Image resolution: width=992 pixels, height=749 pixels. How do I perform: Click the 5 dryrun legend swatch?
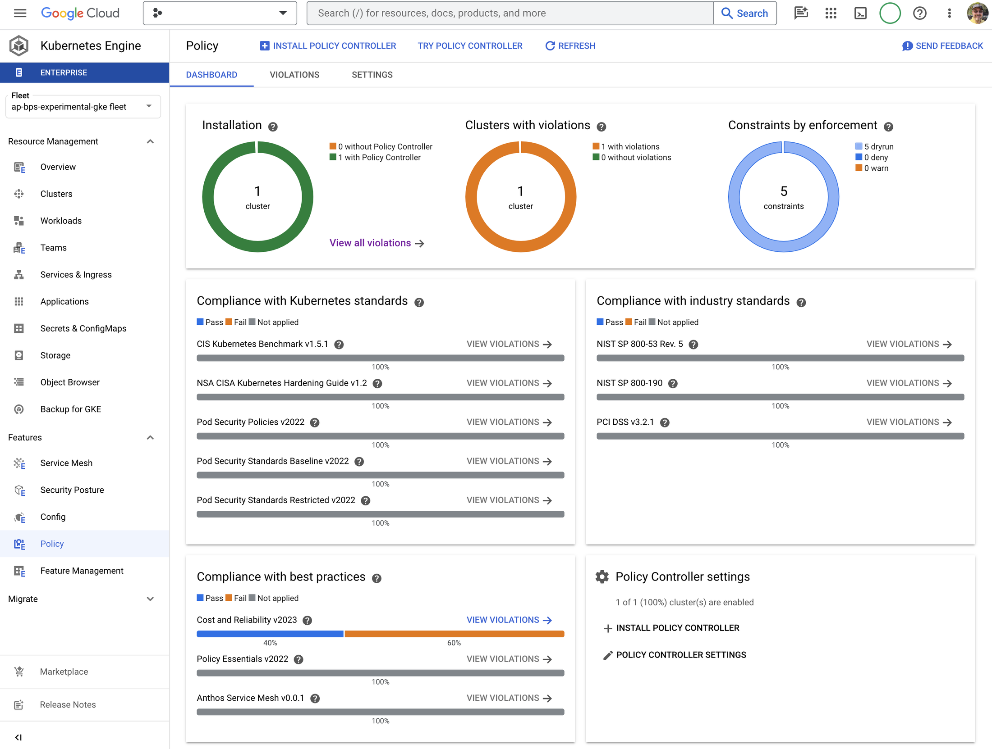859,146
